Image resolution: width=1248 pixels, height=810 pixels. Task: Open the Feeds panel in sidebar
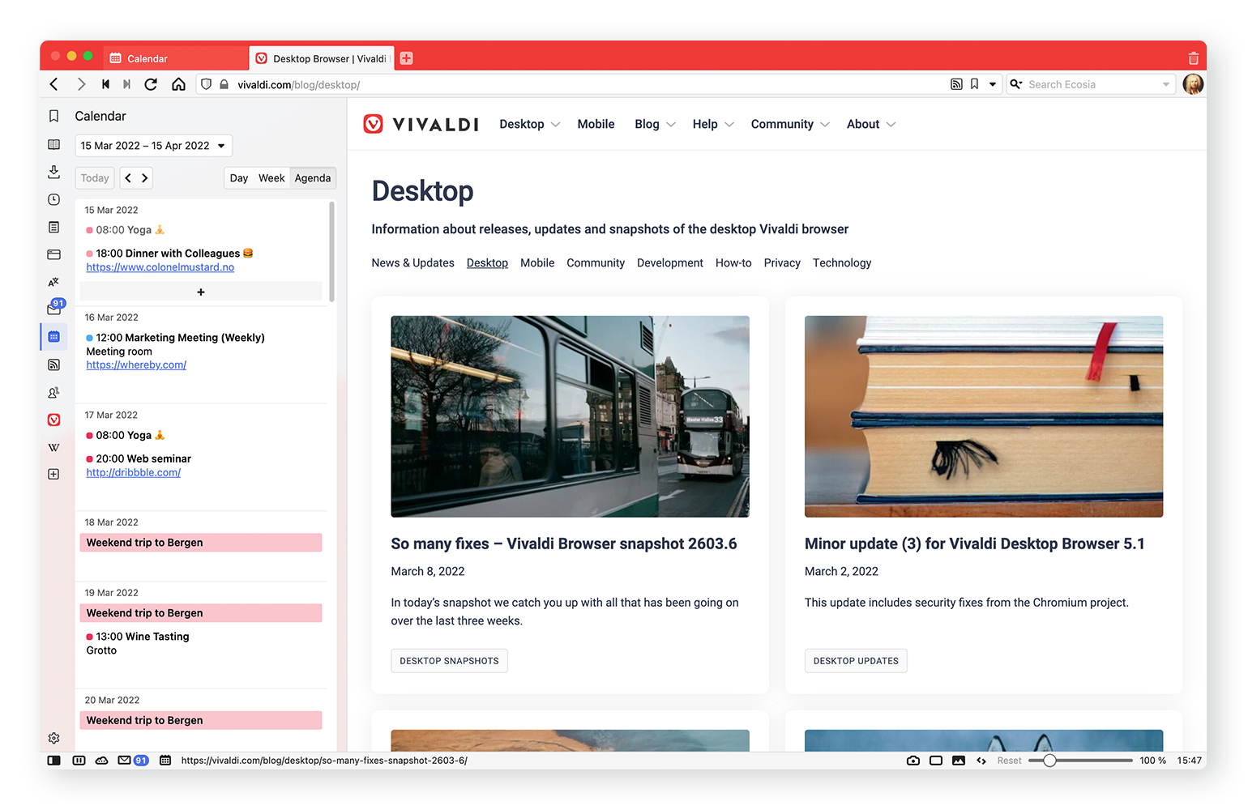point(54,364)
